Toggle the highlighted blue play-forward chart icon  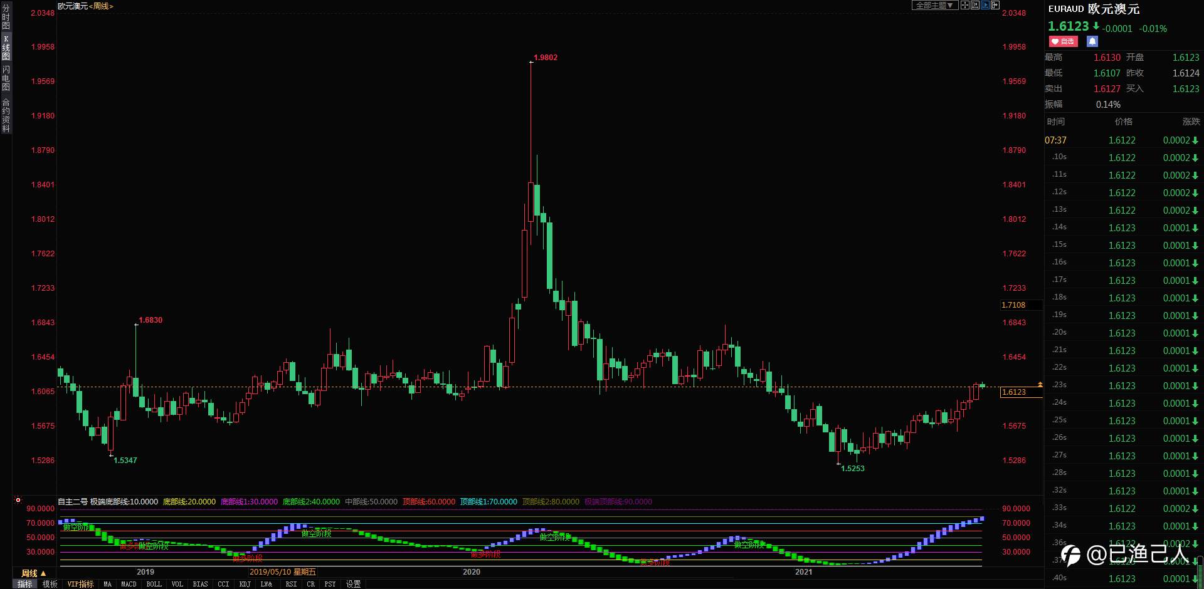[985, 5]
